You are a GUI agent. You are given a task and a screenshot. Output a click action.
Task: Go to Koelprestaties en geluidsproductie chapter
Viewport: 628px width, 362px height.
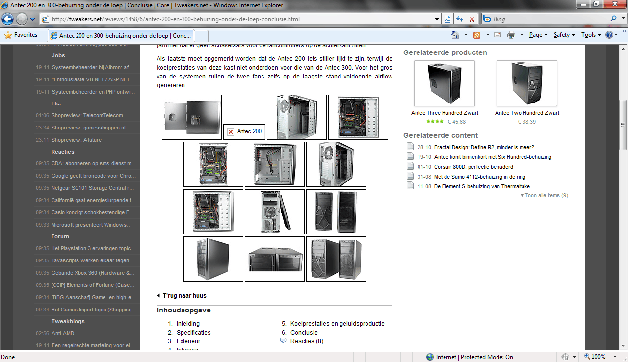pos(337,324)
